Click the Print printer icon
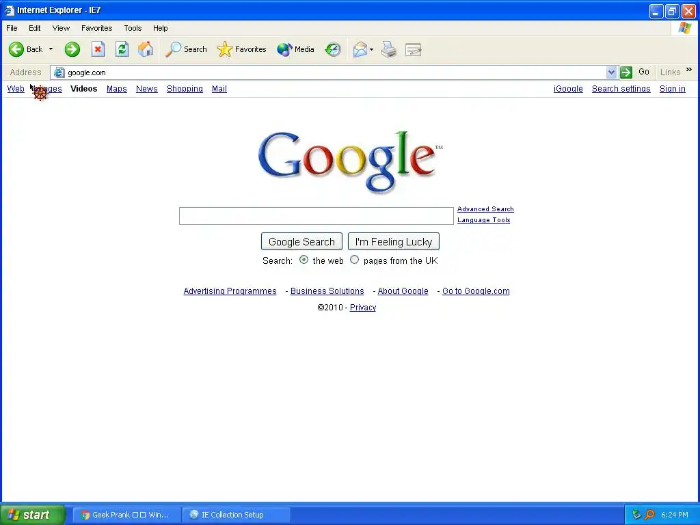Image resolution: width=700 pixels, height=525 pixels. click(x=389, y=49)
